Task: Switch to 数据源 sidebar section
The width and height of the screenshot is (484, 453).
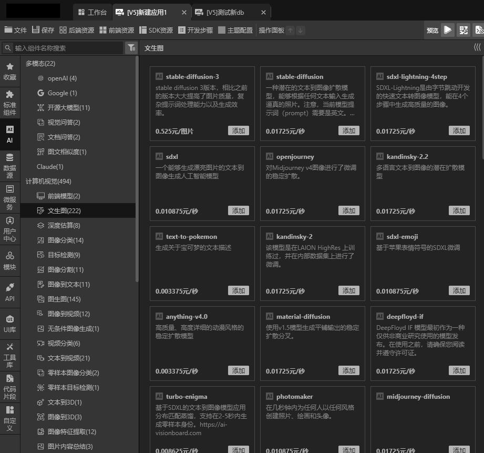Action: pos(10,166)
